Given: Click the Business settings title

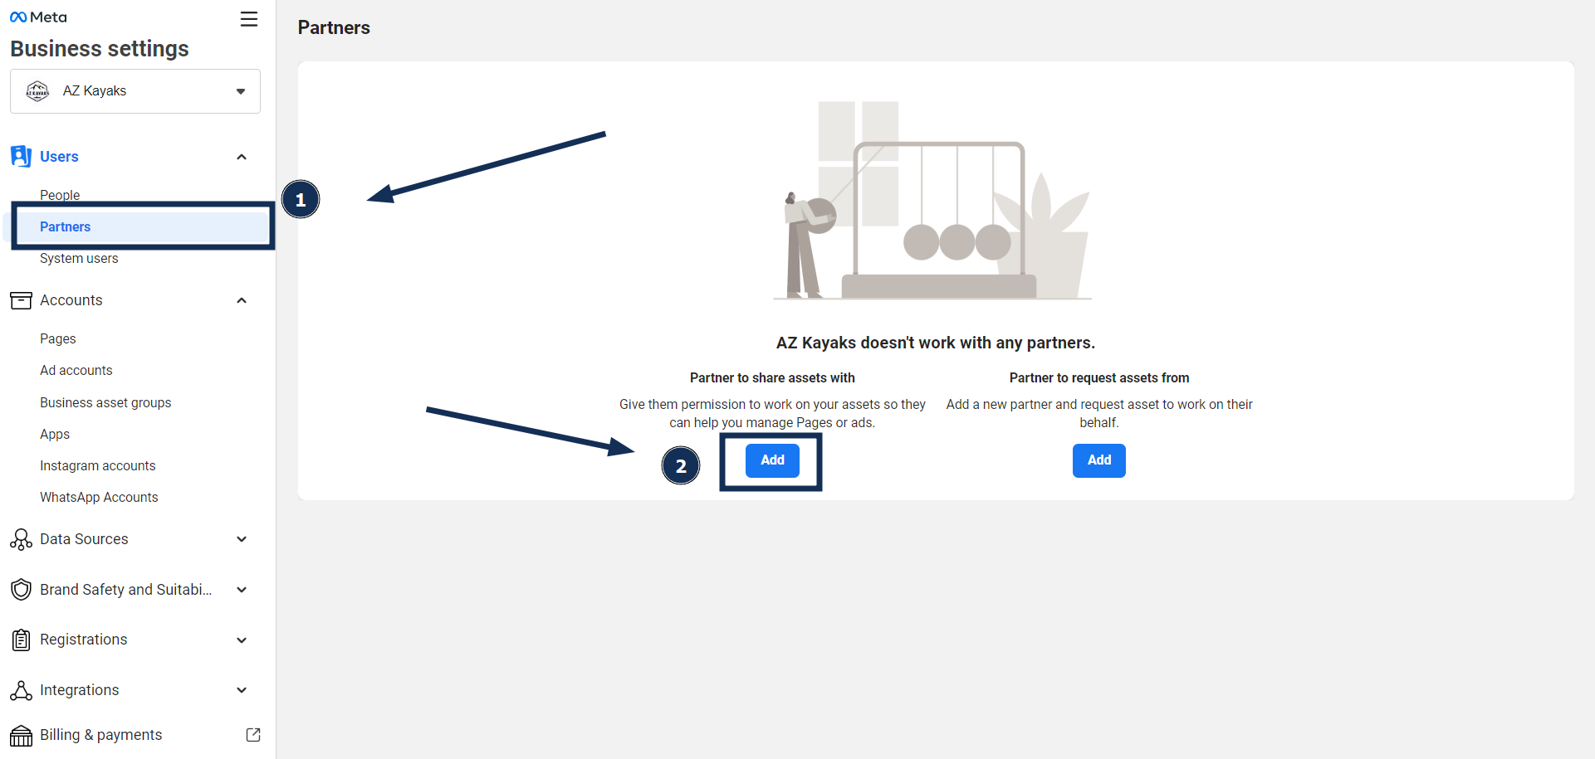Looking at the screenshot, I should coord(100,49).
